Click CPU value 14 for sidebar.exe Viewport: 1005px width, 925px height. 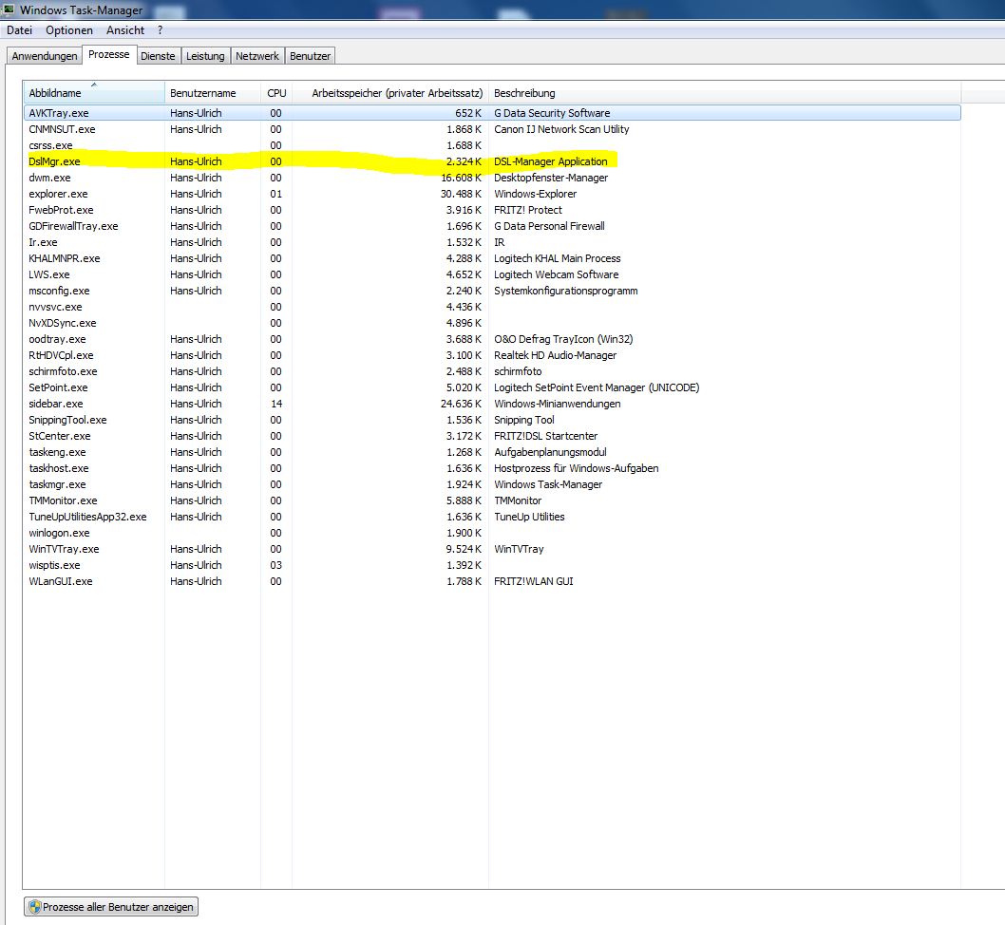(276, 404)
